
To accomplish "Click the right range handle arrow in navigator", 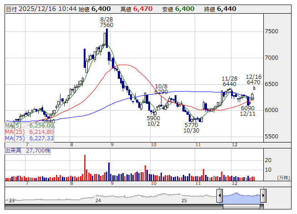I will tap(263, 196).
